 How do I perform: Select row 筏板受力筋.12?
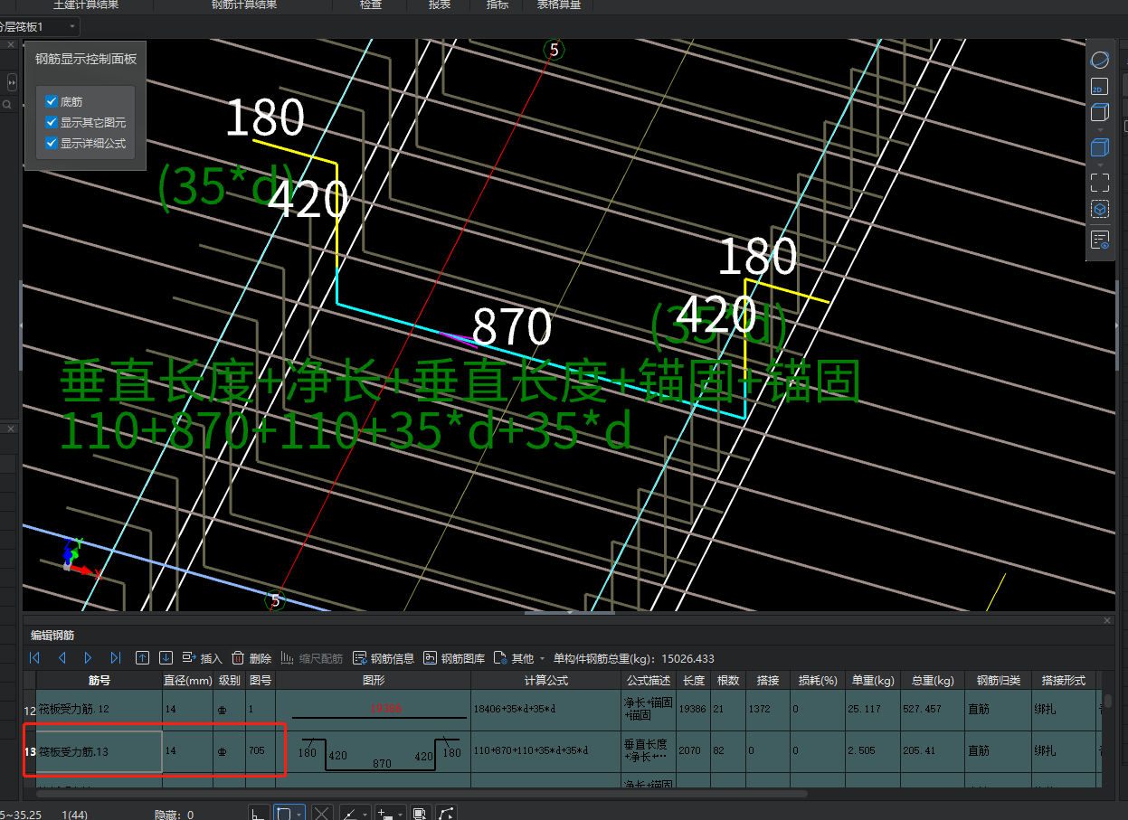click(100, 710)
